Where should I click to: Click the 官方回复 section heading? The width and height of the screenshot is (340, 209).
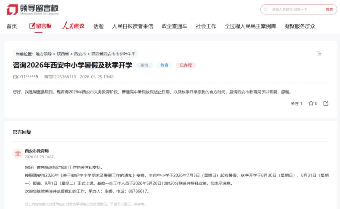[x=22, y=132]
